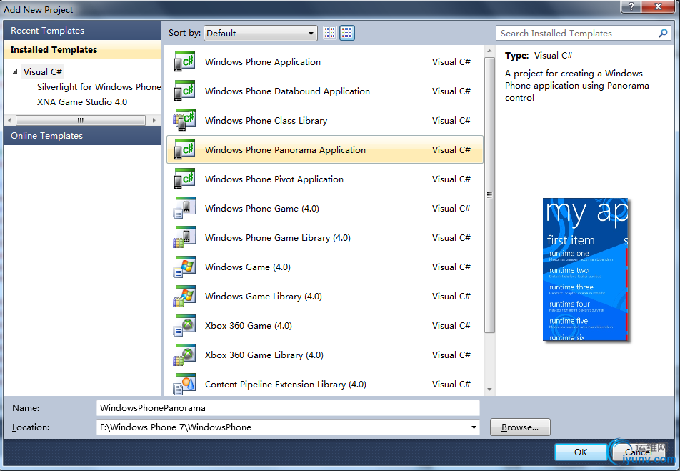The width and height of the screenshot is (680, 471).
Task: Click the Xbox 360 Game Library icon
Action: [184, 355]
